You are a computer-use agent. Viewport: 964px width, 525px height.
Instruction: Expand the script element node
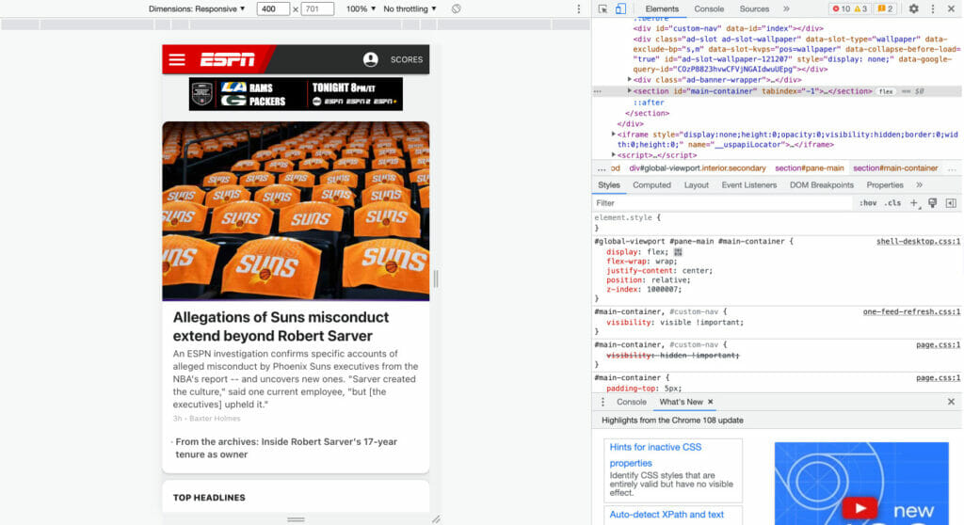(x=614, y=155)
